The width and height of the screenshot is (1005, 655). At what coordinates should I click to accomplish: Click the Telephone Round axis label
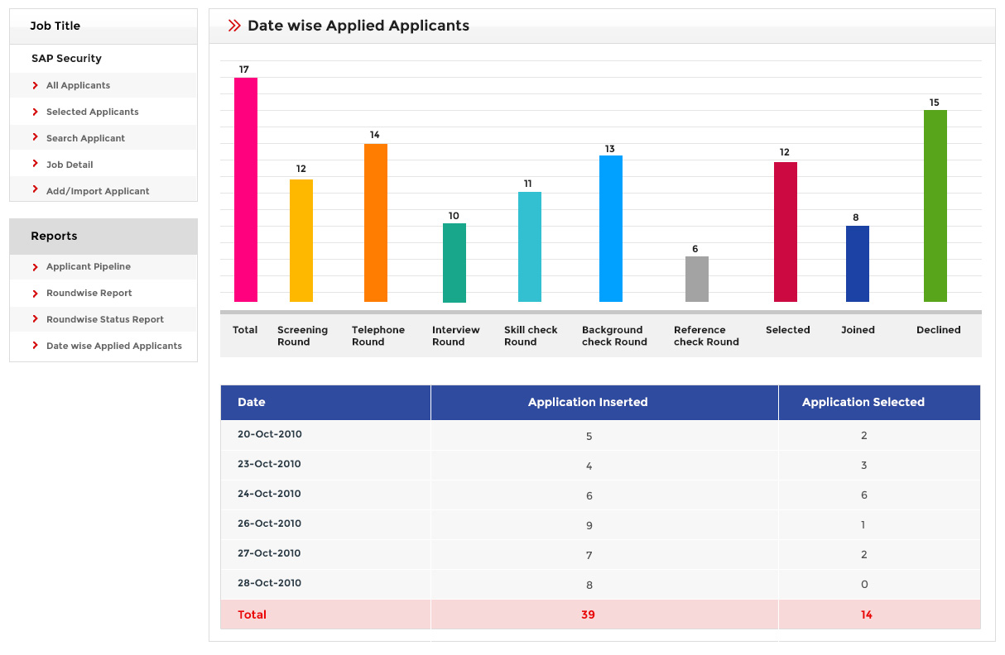(378, 336)
